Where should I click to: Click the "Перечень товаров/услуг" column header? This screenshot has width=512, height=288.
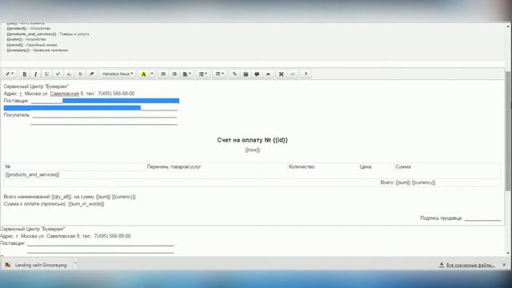click(174, 167)
